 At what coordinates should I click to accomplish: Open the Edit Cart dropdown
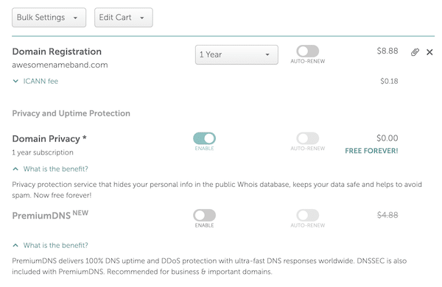tap(124, 18)
